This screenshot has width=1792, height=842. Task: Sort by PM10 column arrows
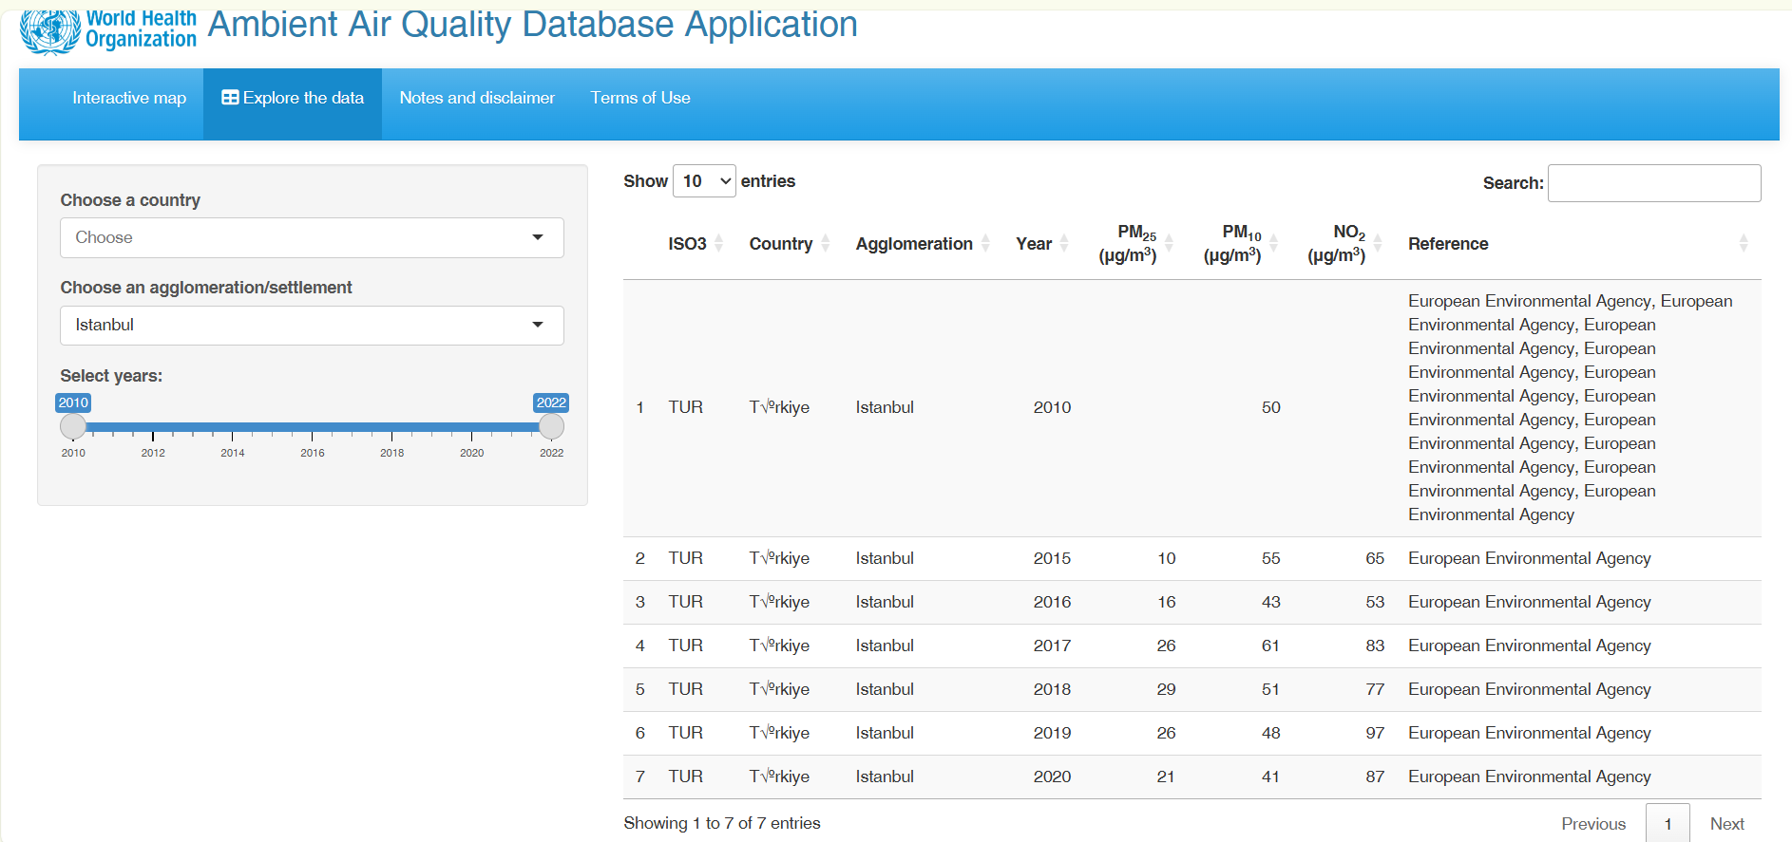1273,244
